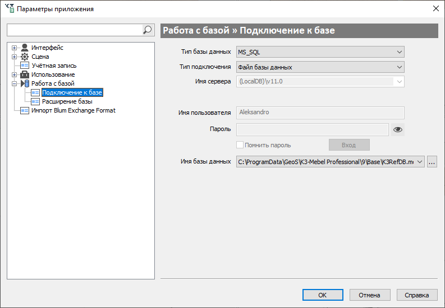This screenshot has height=308, width=445.
Task: Click the Отмена button
Action: (370, 295)
